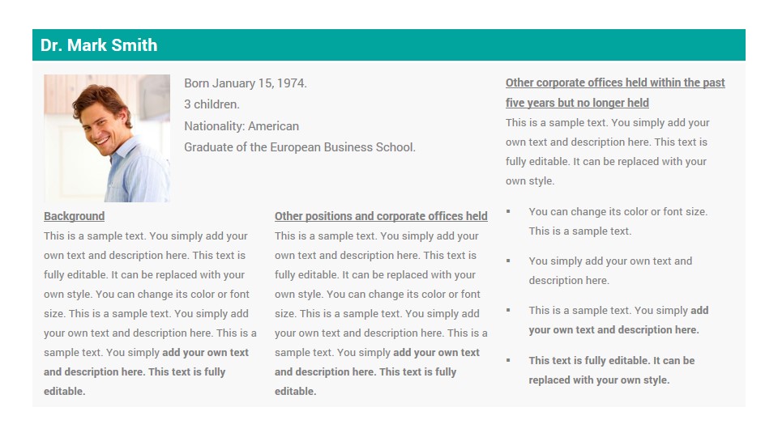Select the Background section paragraph text
Image resolution: width=778 pixels, height=437 pixels.
pyautogui.click(x=150, y=314)
